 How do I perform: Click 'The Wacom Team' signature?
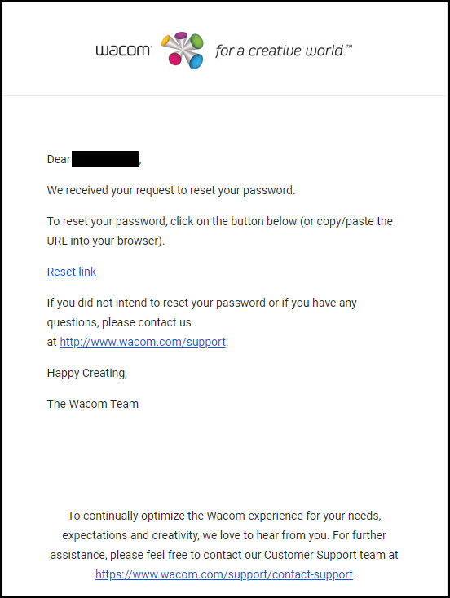[x=93, y=404]
